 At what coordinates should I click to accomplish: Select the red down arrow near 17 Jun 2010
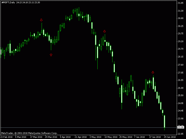pos(153,73)
